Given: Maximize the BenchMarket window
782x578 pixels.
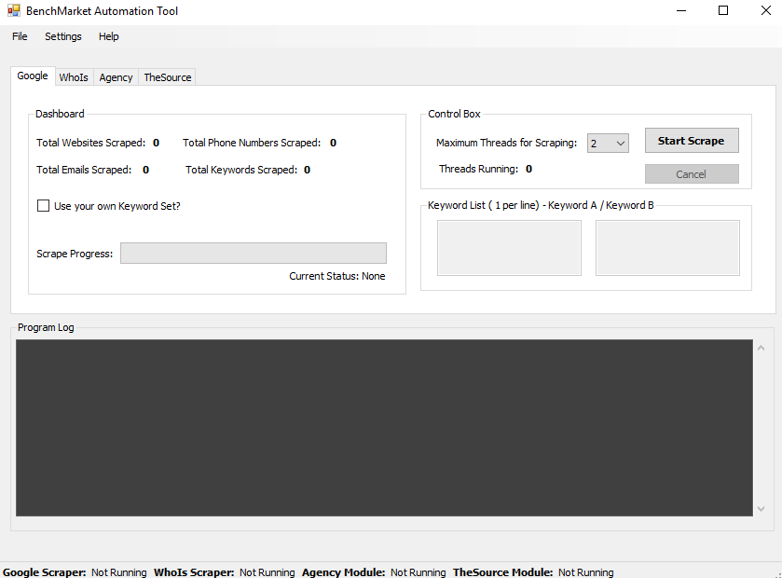Looking at the screenshot, I should click(x=723, y=10).
